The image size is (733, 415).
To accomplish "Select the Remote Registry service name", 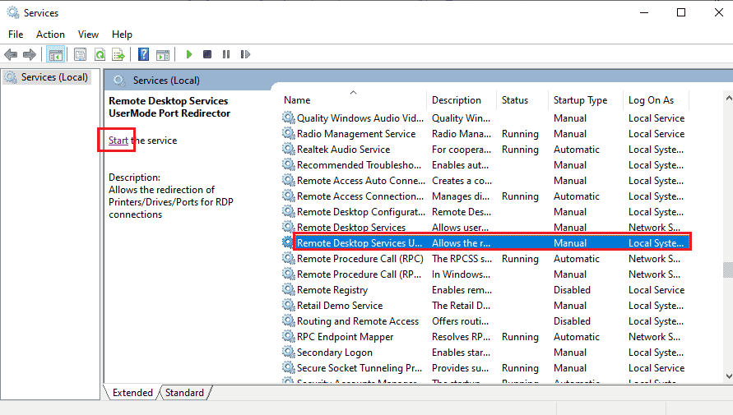I will [x=332, y=290].
